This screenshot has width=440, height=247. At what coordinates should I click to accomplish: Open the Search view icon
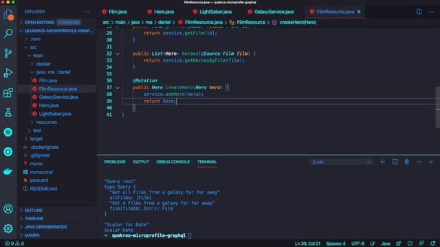pyautogui.click(x=8, y=34)
